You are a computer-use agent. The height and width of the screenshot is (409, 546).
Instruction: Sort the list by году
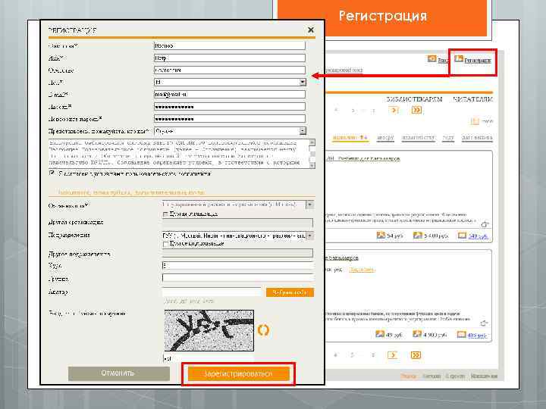tap(448, 138)
